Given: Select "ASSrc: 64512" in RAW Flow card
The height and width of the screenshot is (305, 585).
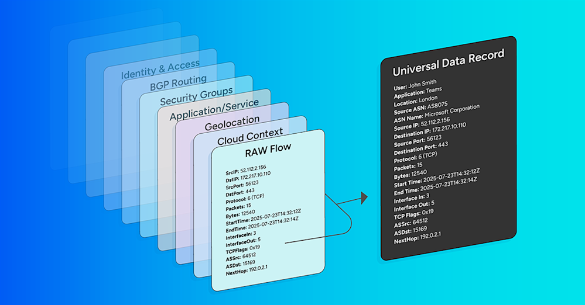Looking at the screenshot, I should click(x=241, y=257).
